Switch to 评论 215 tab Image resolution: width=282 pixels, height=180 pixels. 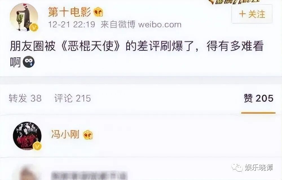point(73,98)
